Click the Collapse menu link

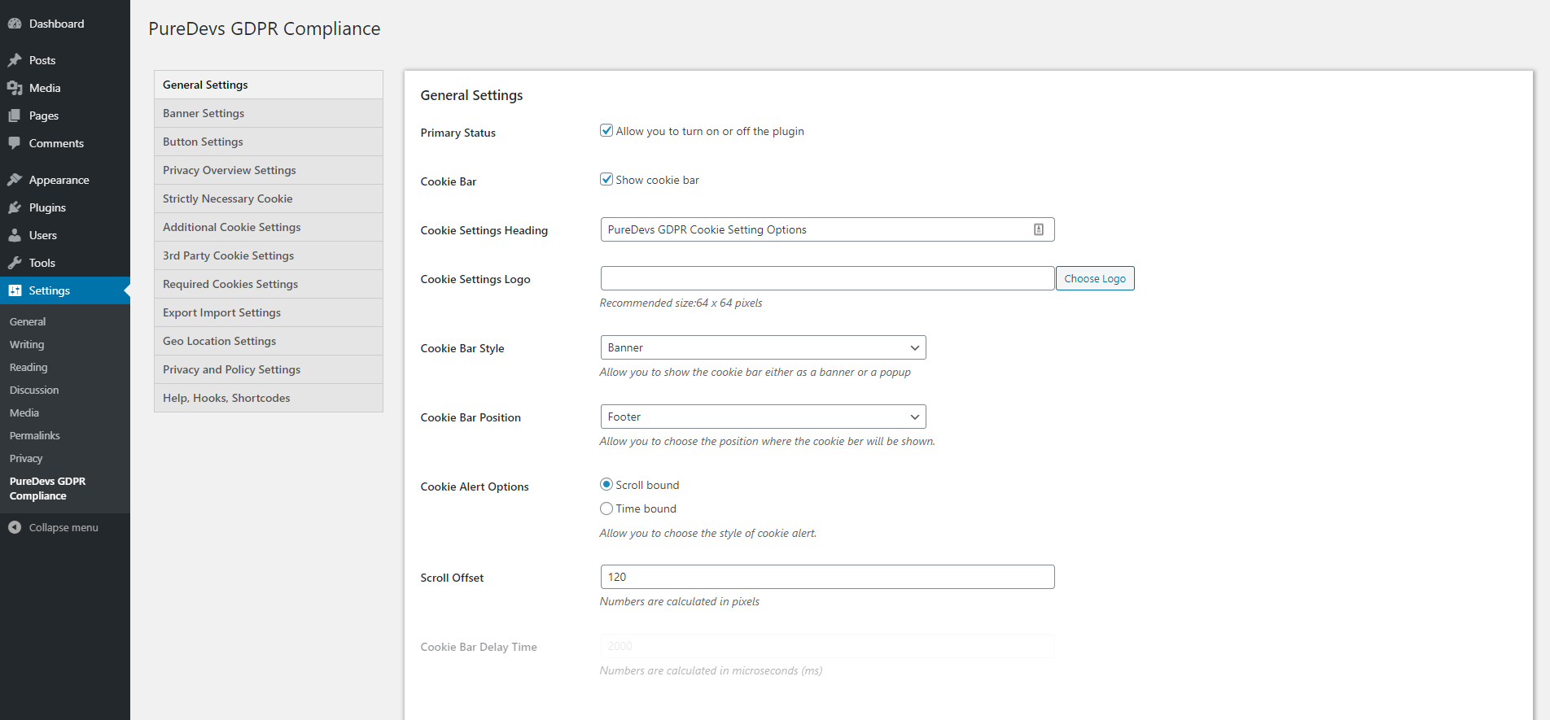pyautogui.click(x=65, y=527)
